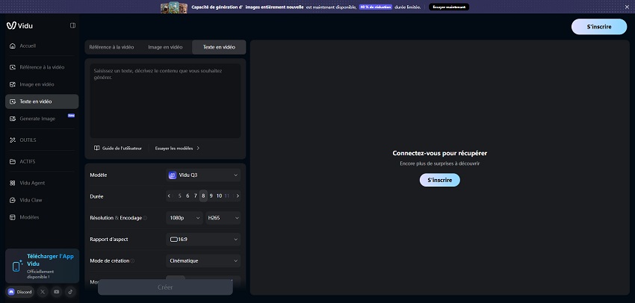635x303 pixels.
Task: Open the 16:9 aspect ratio dropdown
Action: [203, 240]
